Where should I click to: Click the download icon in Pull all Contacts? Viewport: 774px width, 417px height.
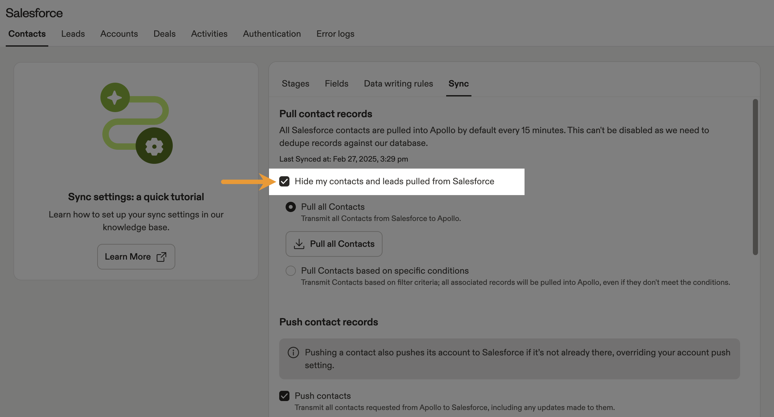click(x=299, y=244)
